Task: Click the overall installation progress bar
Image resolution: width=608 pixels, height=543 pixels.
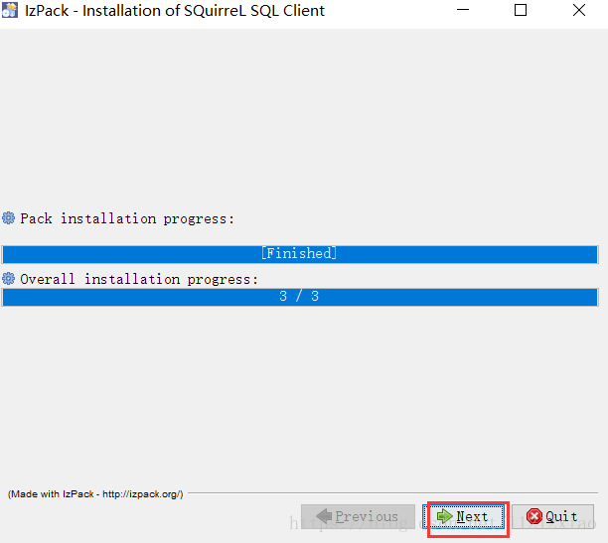Action: click(x=300, y=297)
